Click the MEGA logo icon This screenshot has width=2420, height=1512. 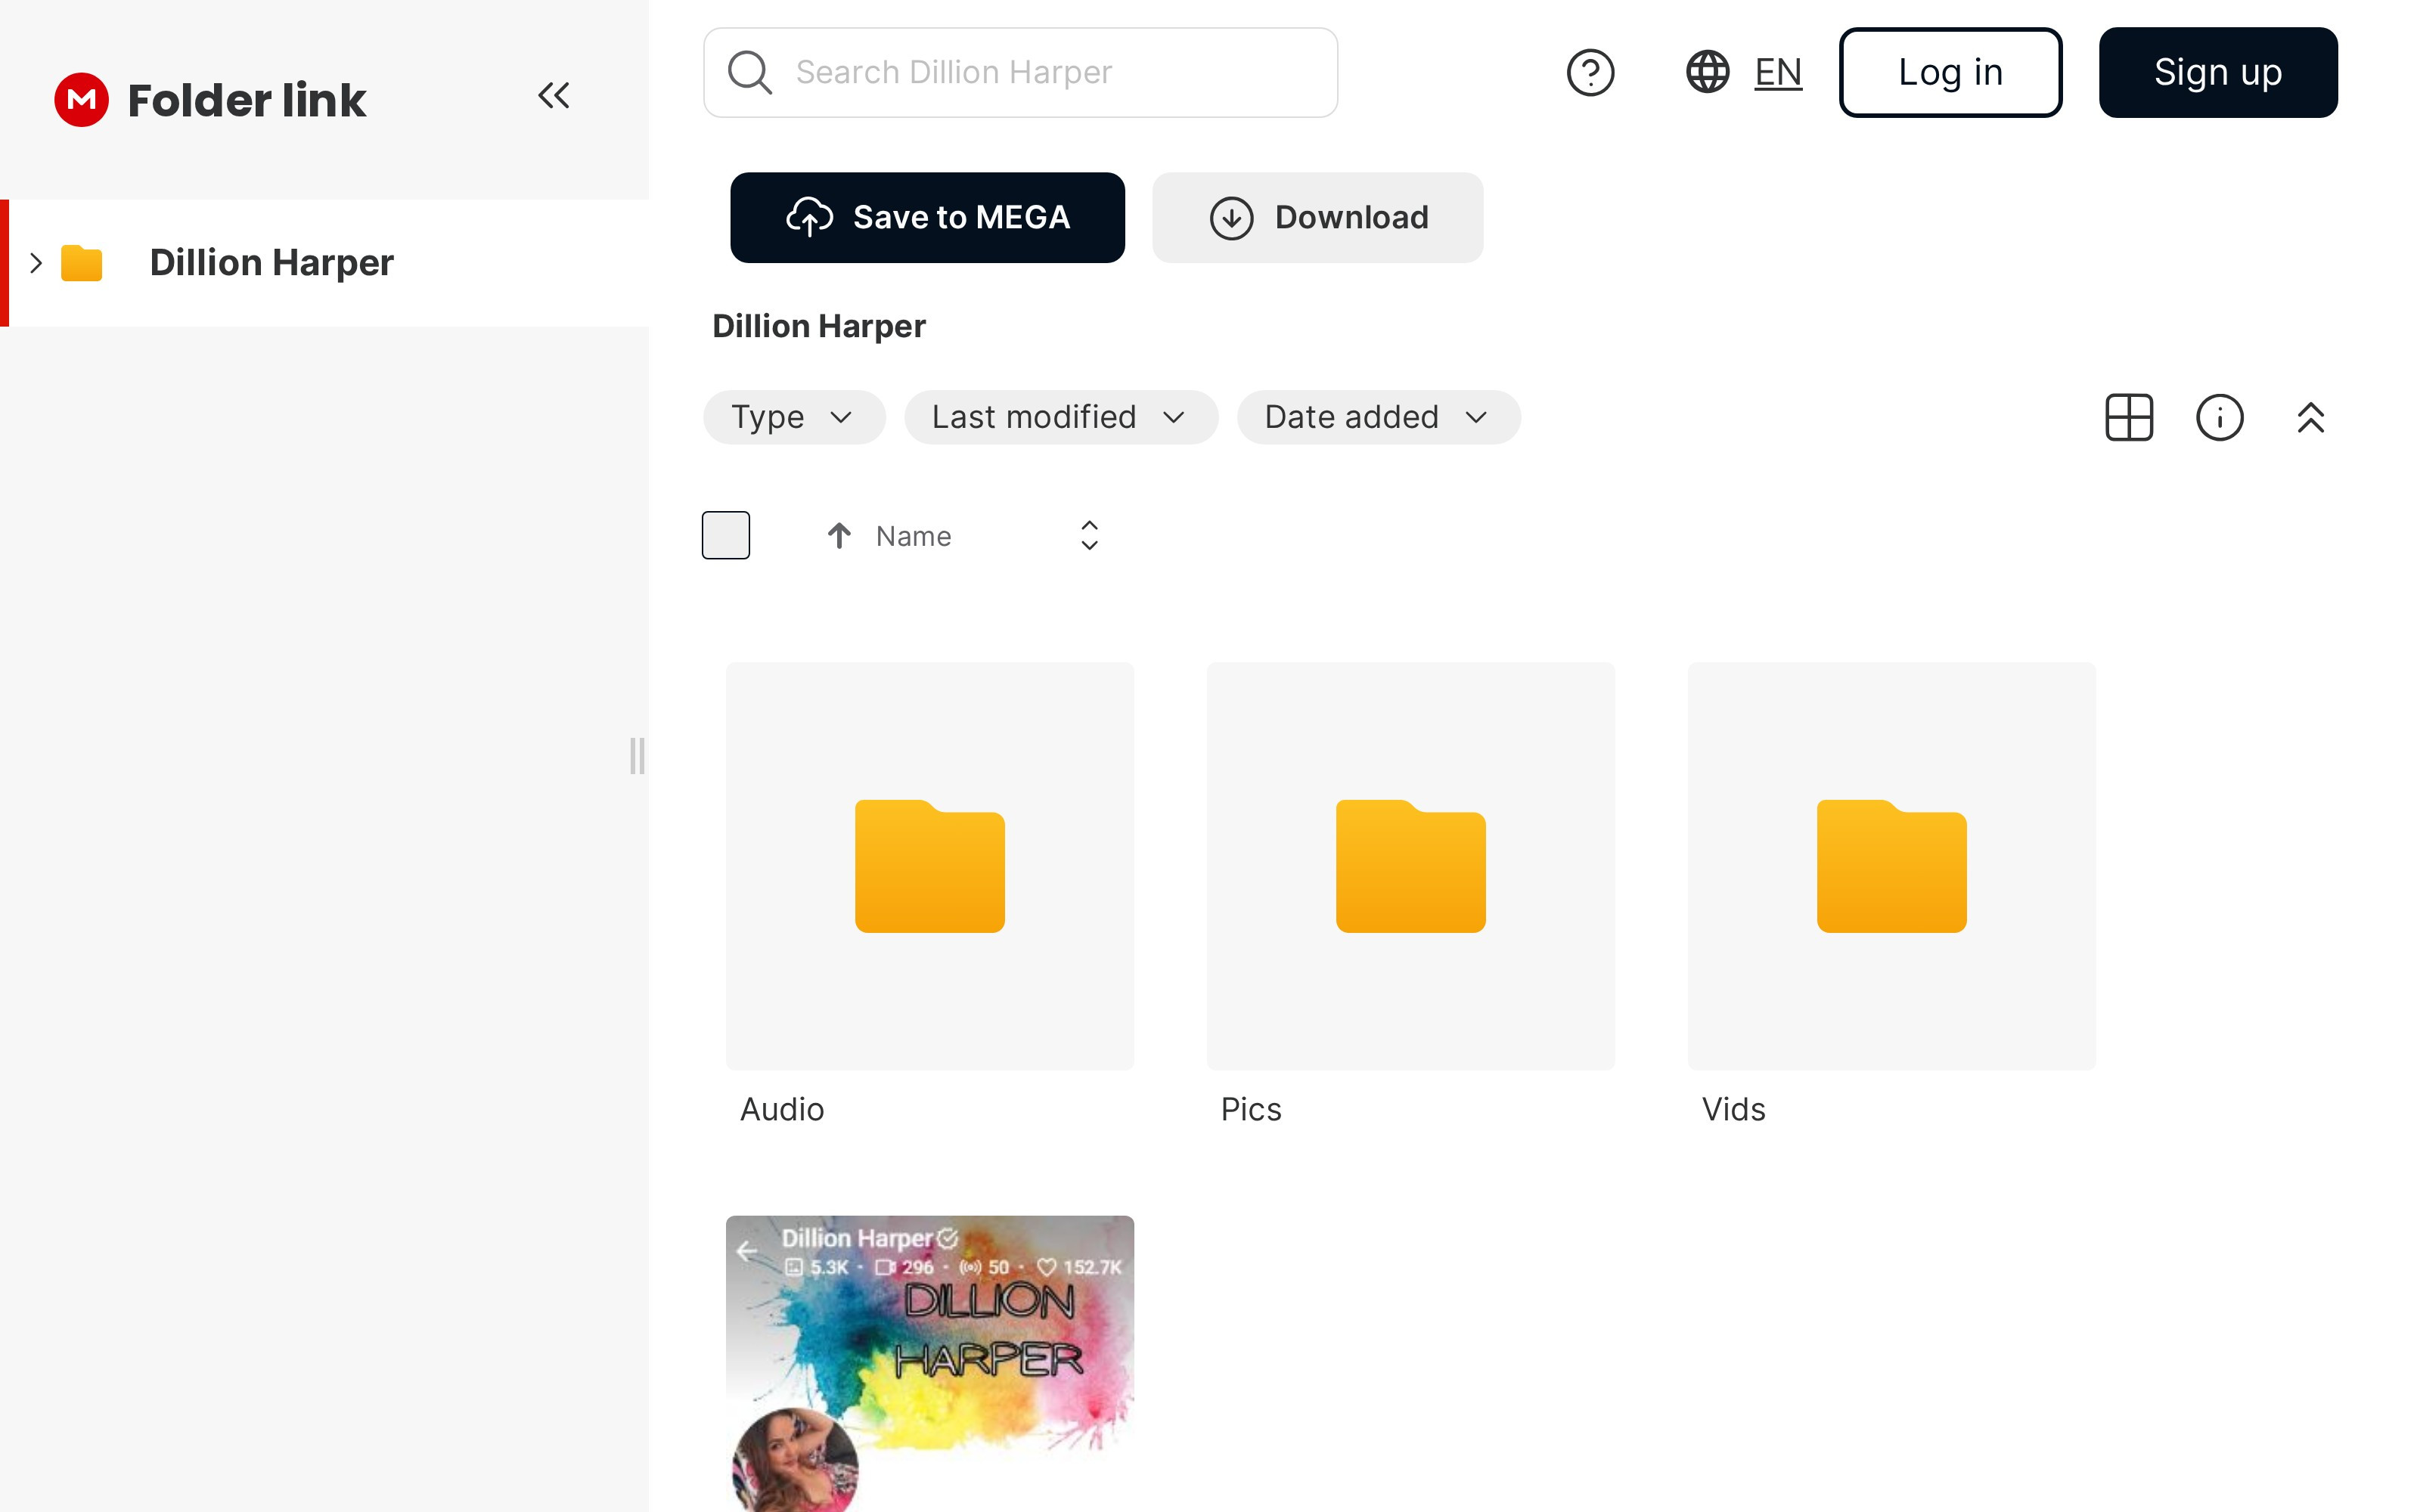[81, 100]
